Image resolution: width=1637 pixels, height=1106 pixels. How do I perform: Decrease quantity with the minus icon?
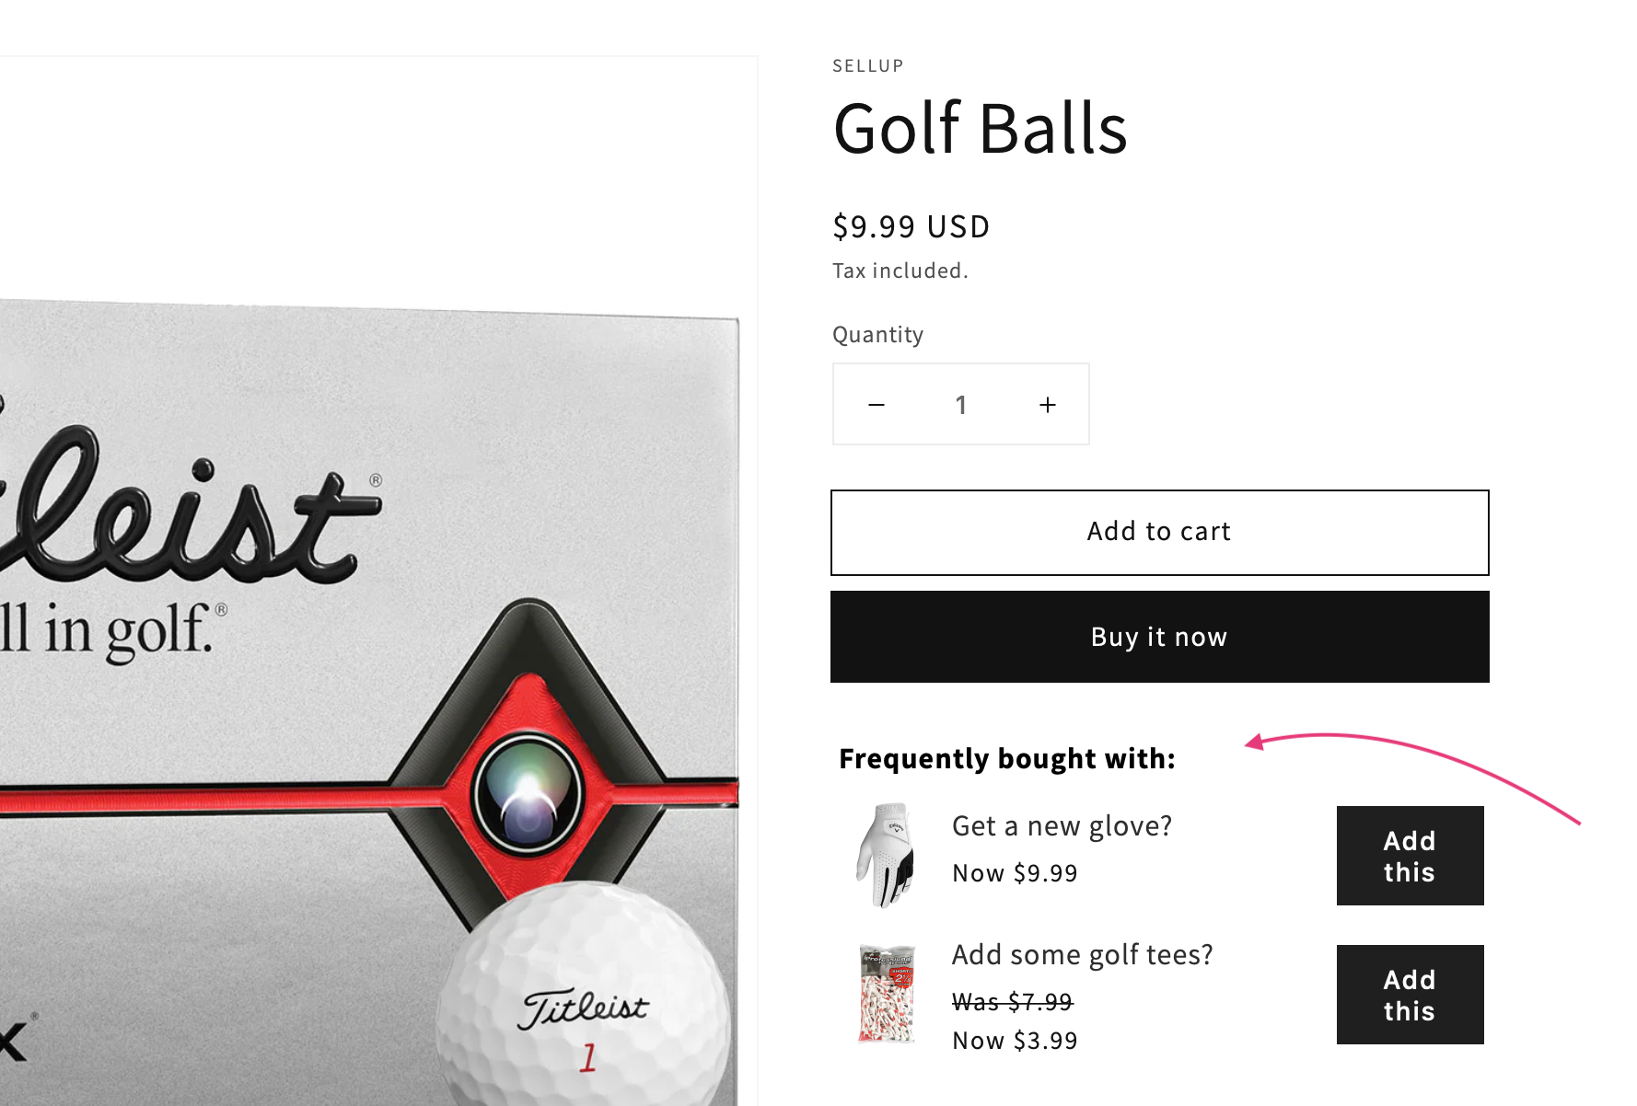(x=877, y=405)
